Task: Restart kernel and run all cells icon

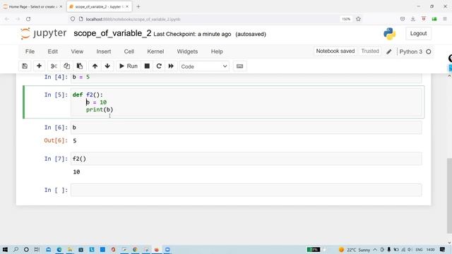Action: [171, 66]
